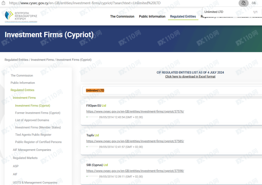The height and width of the screenshot is (185, 262).
Task: Select Investment Firms in sidebar
Action: click(24, 98)
